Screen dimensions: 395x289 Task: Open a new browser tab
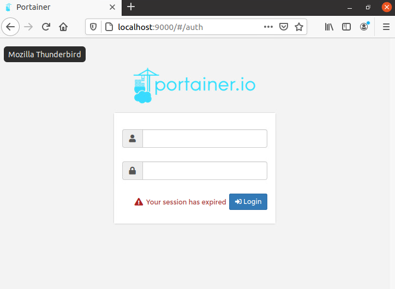(x=131, y=7)
